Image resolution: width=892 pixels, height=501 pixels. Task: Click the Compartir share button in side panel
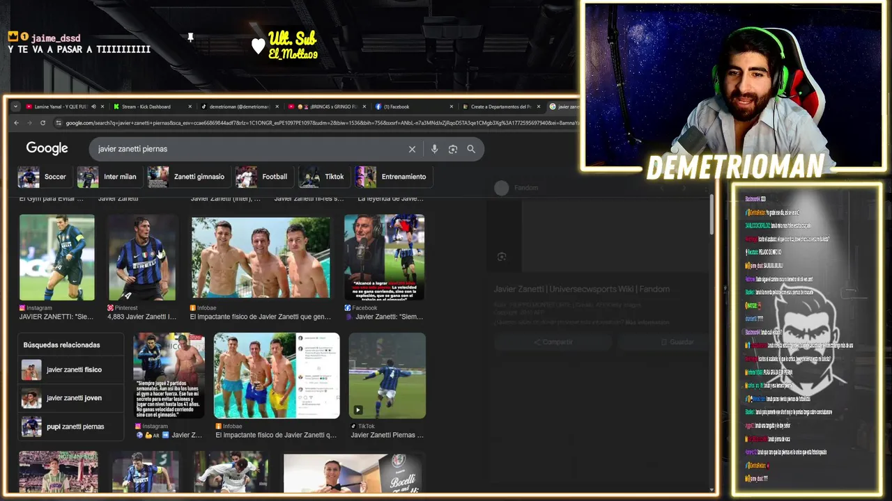click(x=553, y=342)
